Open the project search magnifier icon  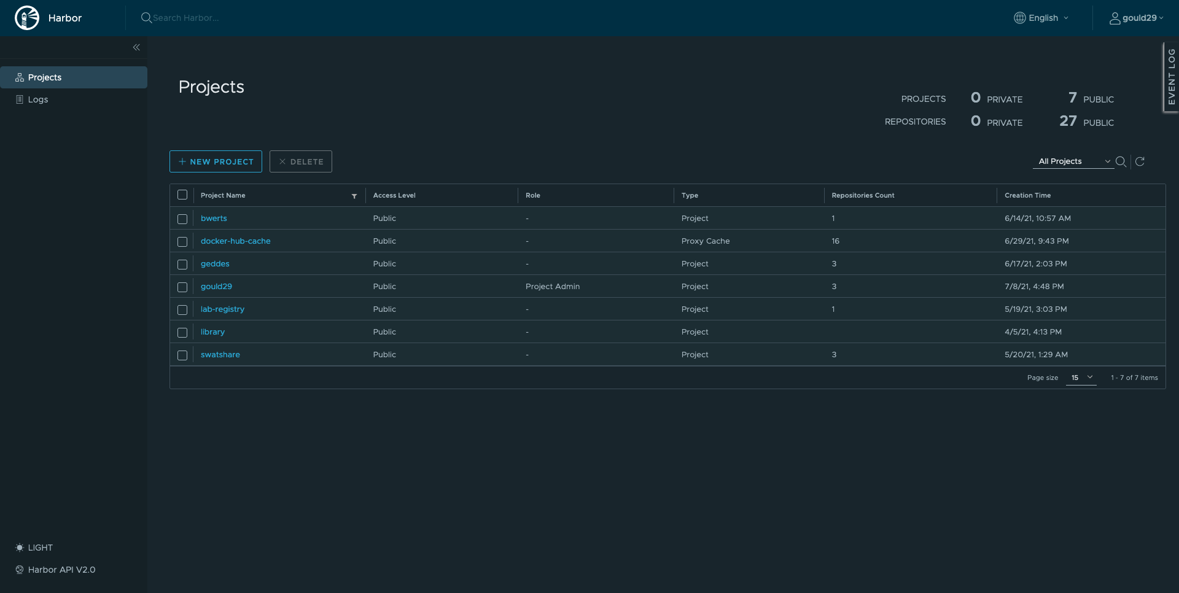click(x=1121, y=161)
